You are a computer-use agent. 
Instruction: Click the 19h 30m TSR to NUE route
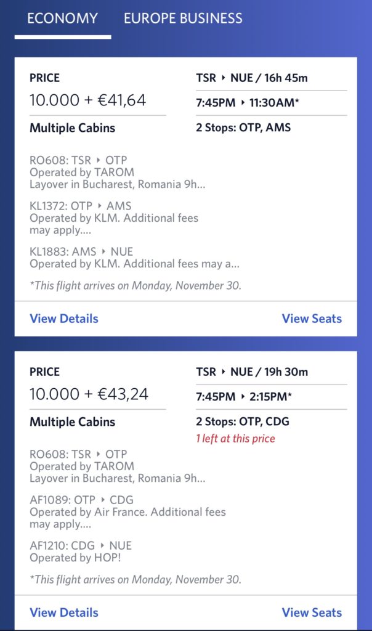[252, 372]
